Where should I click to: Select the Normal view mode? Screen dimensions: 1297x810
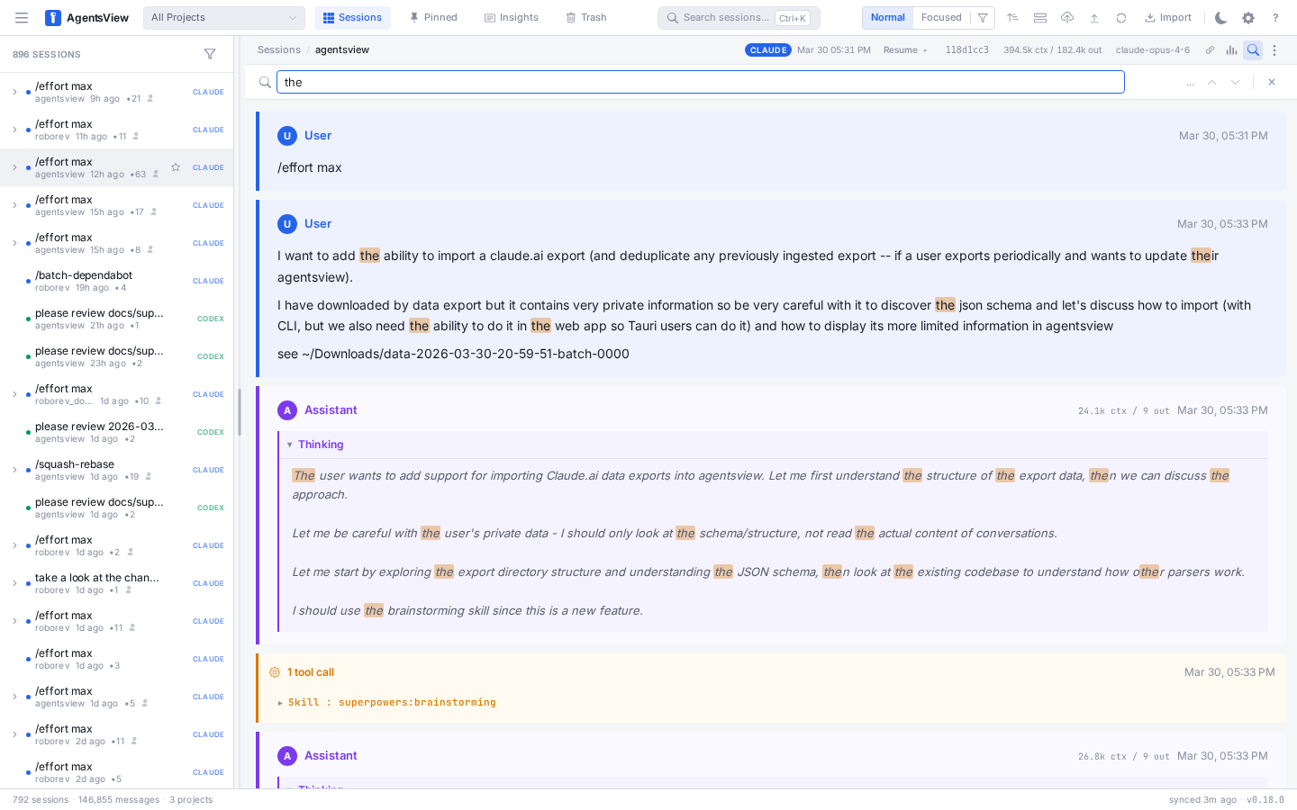tap(887, 18)
